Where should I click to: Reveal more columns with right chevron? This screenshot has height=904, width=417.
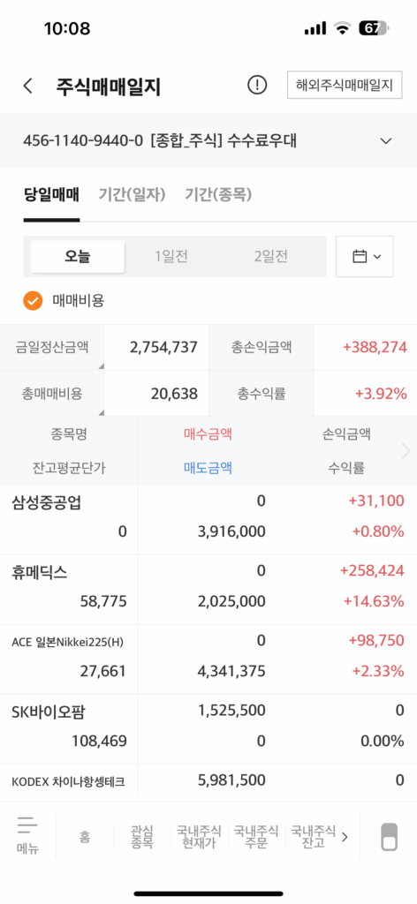[x=406, y=451]
